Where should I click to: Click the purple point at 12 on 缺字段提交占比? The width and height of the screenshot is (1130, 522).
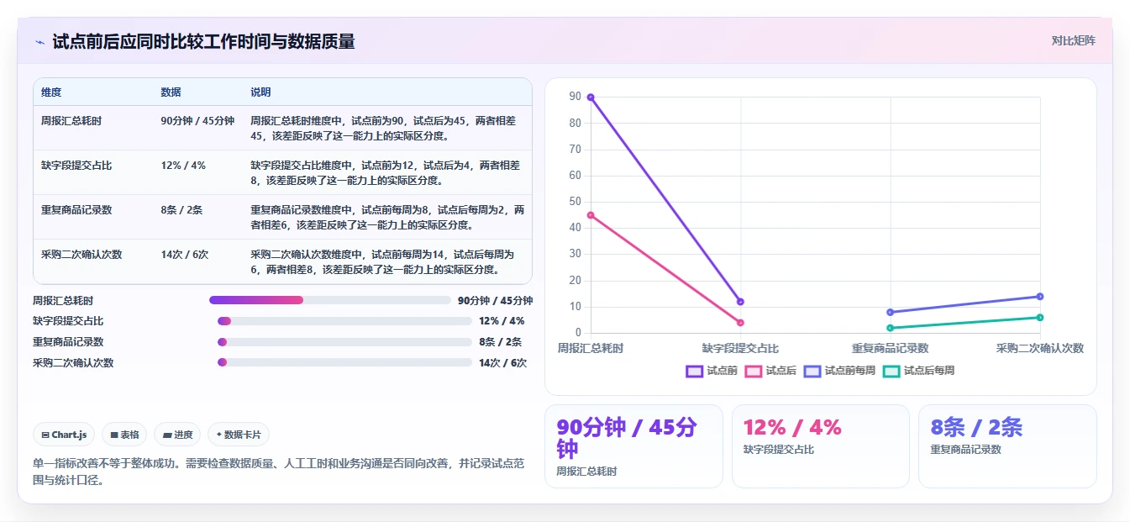(740, 302)
